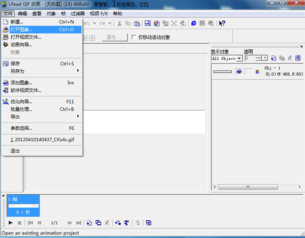Open the 查看 menu
The height and width of the screenshot is (238, 305).
(x=37, y=14)
